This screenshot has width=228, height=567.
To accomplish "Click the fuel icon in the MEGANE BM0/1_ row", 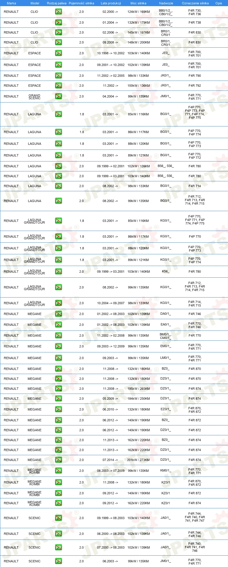I will point(58,335).
